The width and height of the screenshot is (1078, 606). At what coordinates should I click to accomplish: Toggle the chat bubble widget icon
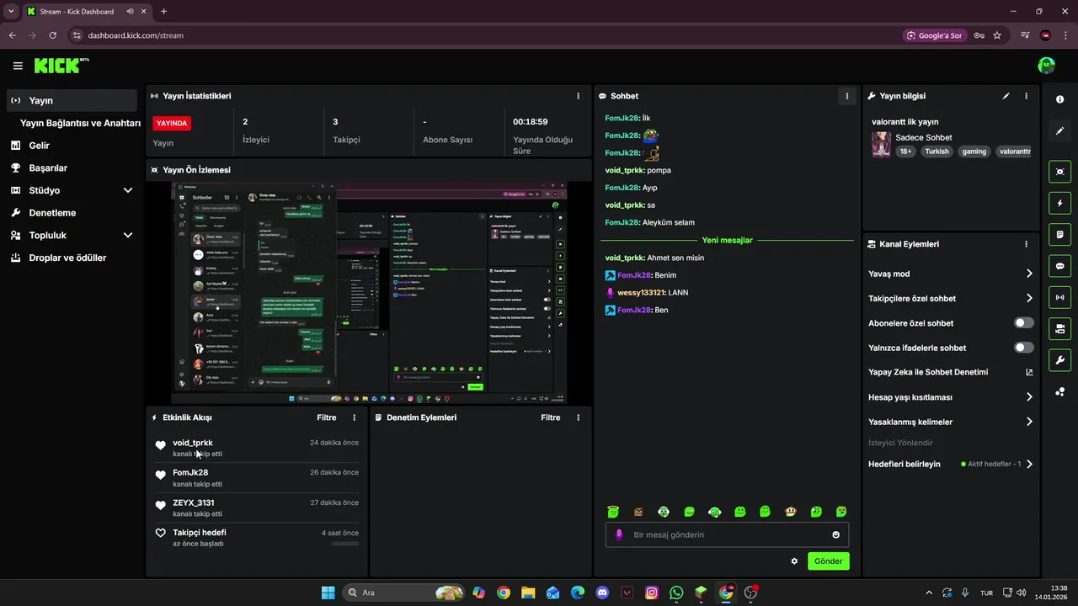1059,266
